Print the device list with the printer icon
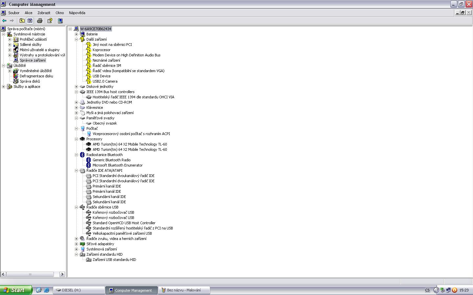Screen dimensions: 473x295 point(40,21)
